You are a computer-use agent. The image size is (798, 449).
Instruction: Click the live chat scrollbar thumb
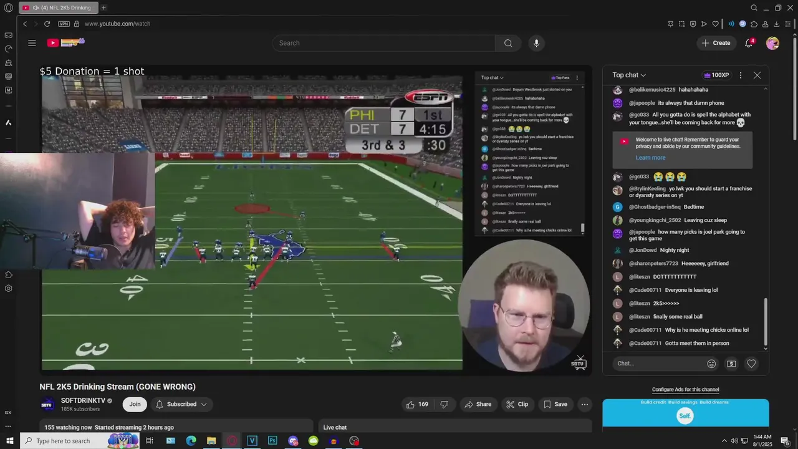(766, 323)
